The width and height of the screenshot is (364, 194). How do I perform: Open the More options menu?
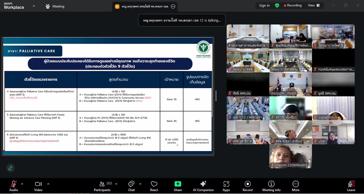click(x=295, y=185)
